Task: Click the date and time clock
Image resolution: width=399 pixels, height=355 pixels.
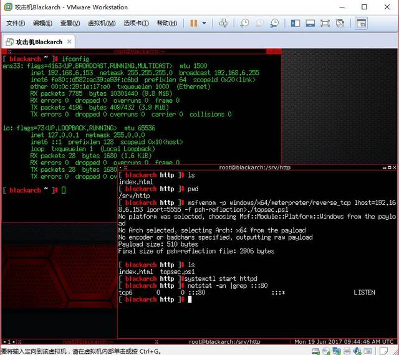Action: coord(344,342)
